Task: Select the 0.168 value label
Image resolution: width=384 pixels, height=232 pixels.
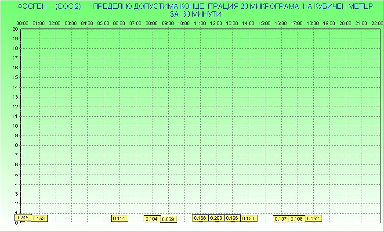Action: 200,218
